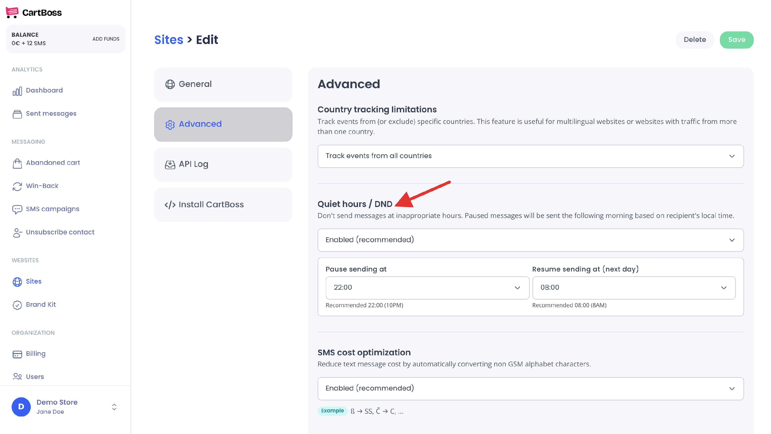The height and width of the screenshot is (434, 771).
Task: Click ADD FUNDS in the balance card
Action: [x=106, y=39]
